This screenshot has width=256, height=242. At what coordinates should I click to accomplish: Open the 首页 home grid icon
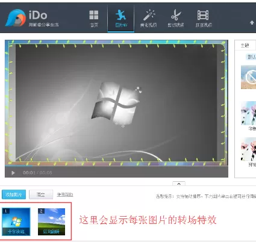click(94, 19)
